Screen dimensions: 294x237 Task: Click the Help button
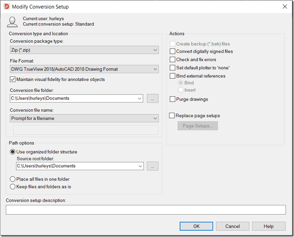268,226
